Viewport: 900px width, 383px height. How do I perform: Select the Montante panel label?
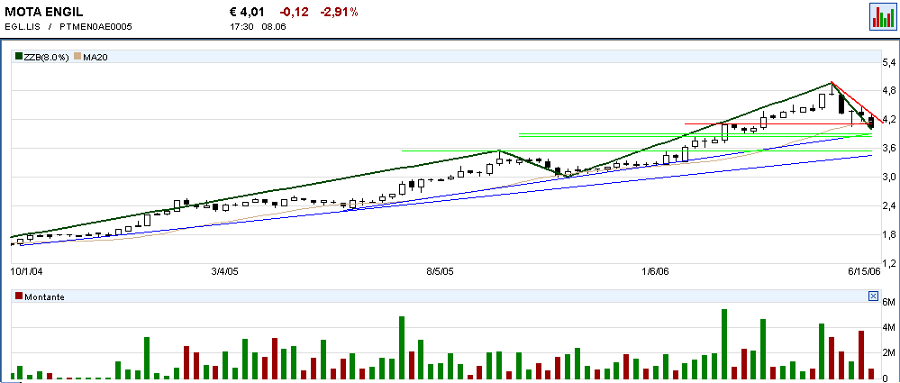pyautogui.click(x=43, y=296)
